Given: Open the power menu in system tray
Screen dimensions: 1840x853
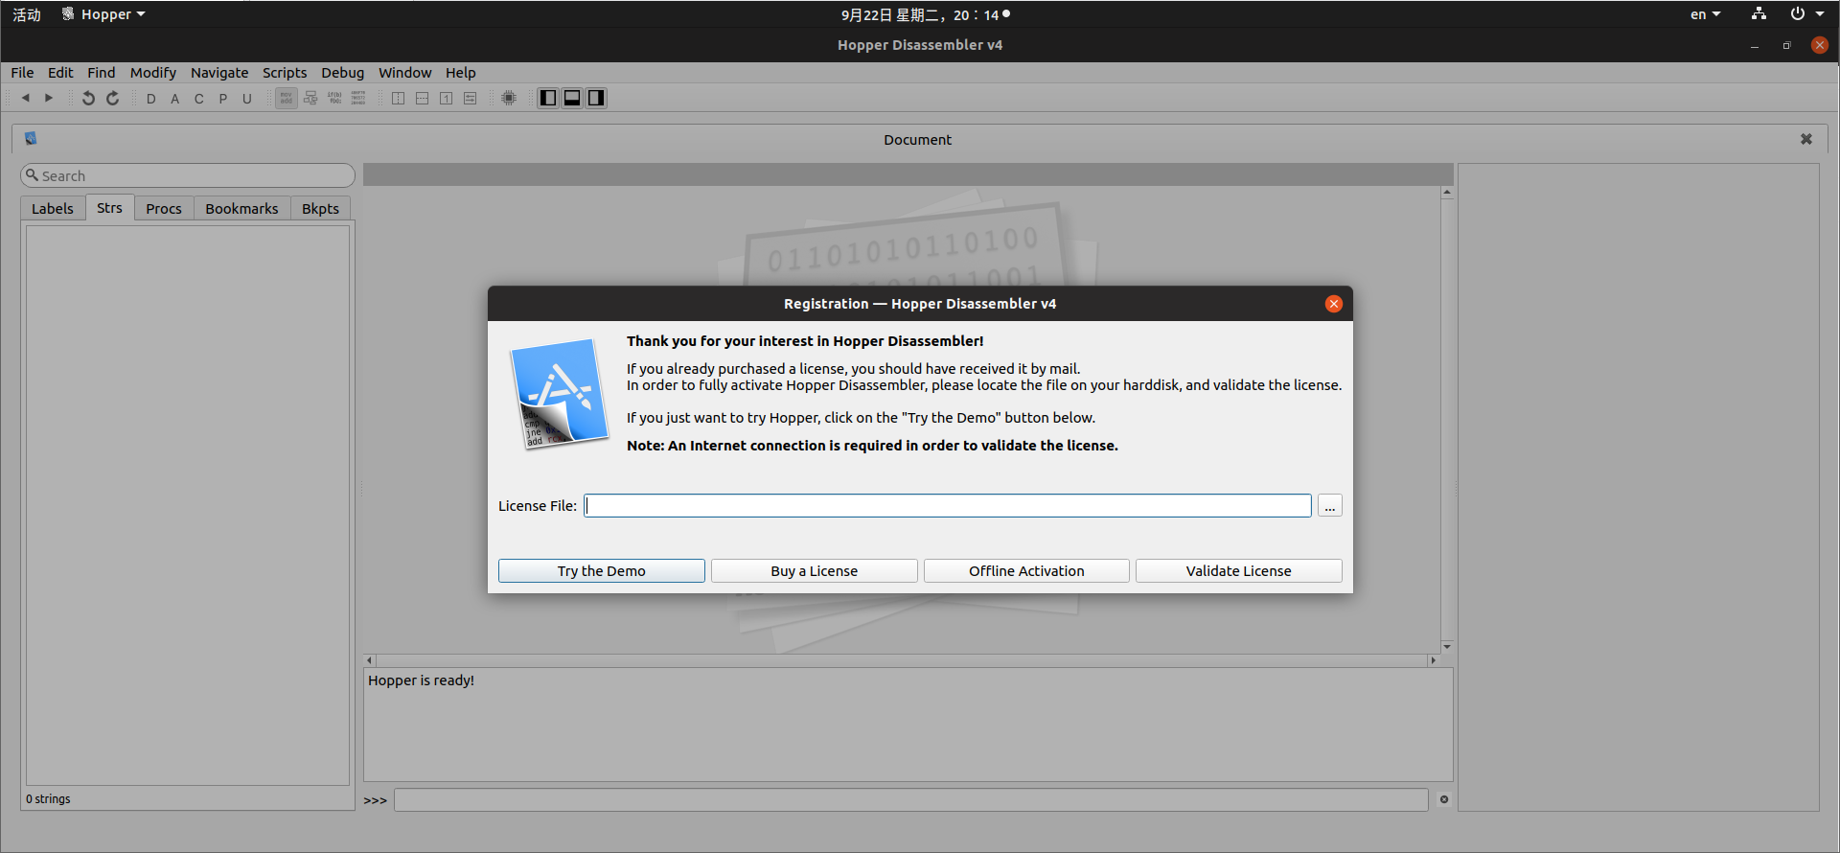Looking at the screenshot, I should tap(1806, 13).
